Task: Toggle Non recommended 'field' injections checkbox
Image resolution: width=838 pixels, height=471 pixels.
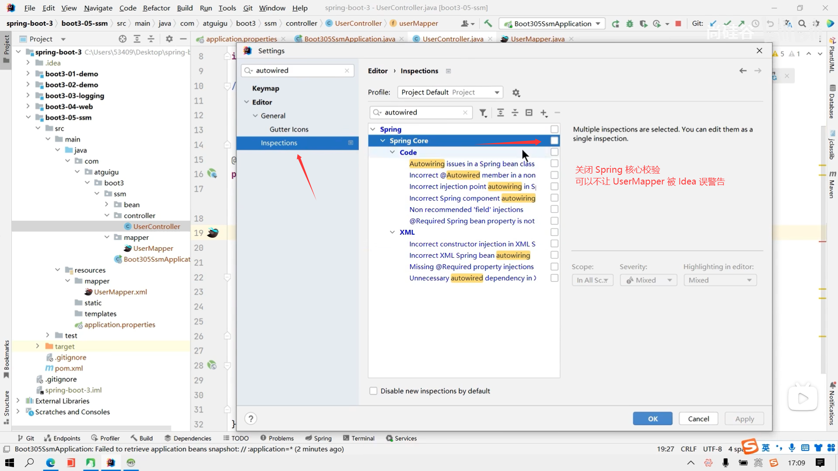Action: 554,209
